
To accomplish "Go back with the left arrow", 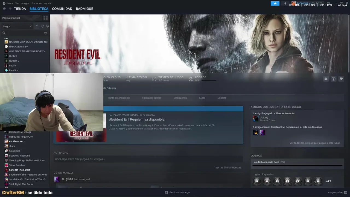I will (x=4, y=9).
